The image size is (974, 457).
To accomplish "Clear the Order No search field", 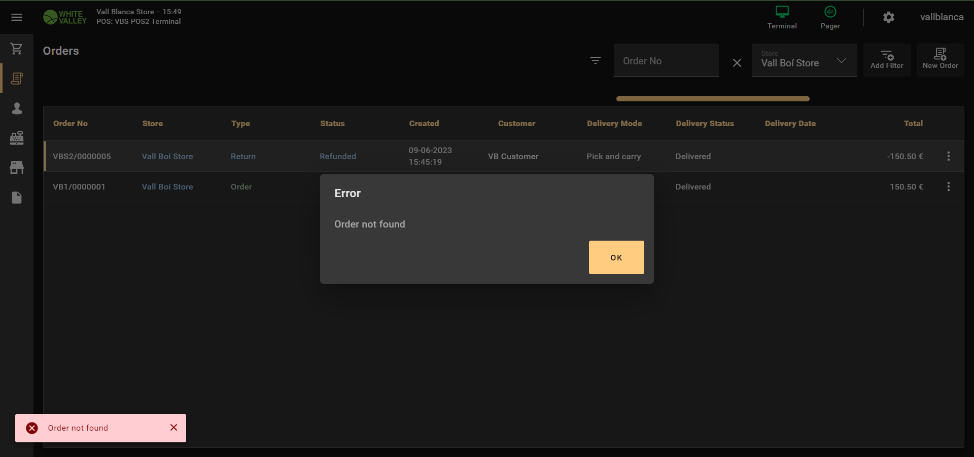I will click(x=737, y=63).
